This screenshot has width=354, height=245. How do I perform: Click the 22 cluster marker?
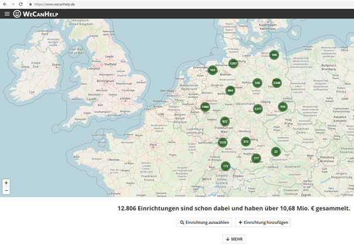[276, 152]
